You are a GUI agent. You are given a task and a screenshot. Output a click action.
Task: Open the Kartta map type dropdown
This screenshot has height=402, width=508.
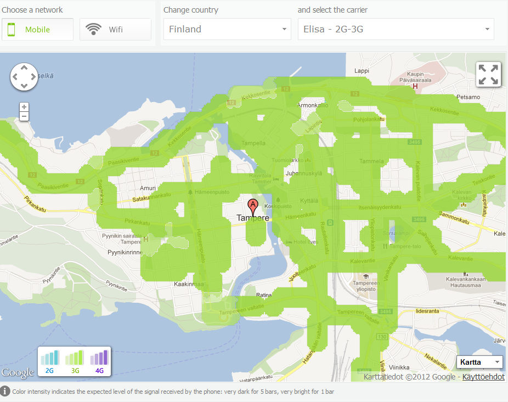[479, 362]
